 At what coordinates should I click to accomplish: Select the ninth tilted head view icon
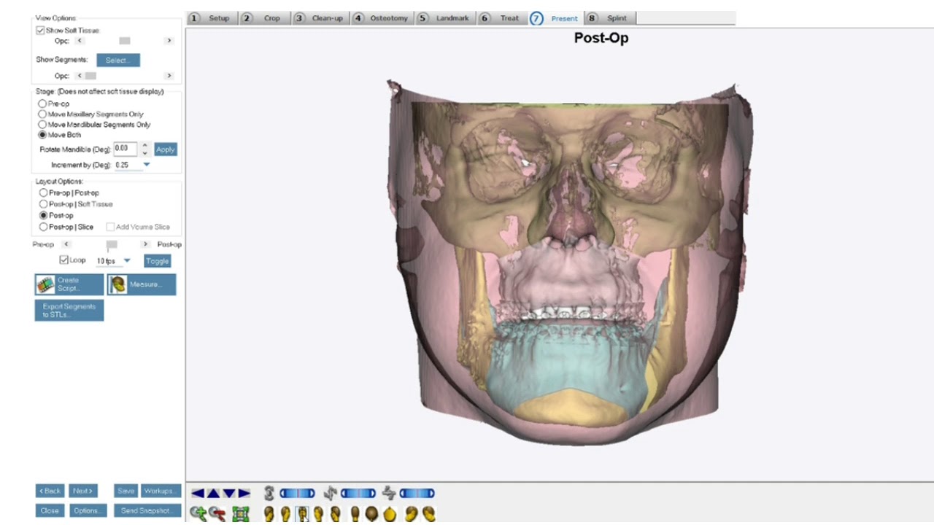412,514
